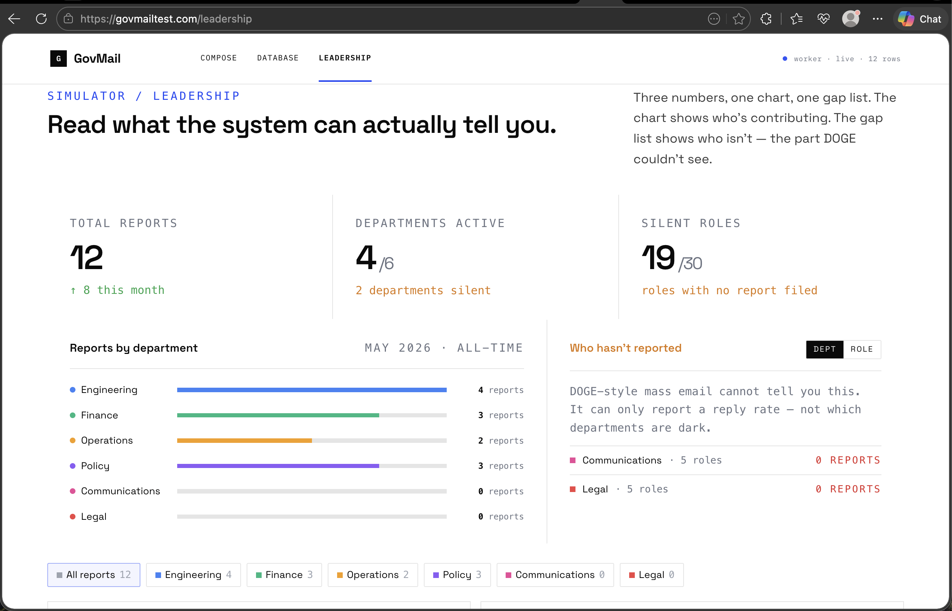Click the Legal red legend dot
The width and height of the screenshot is (952, 611).
pyautogui.click(x=72, y=516)
